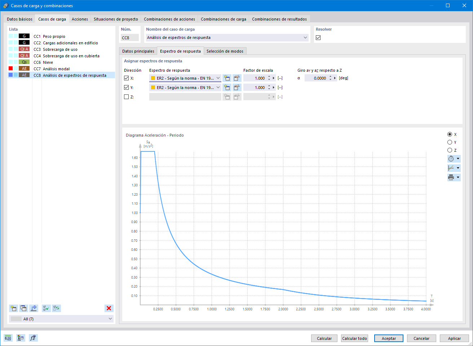Open Situaciones de proyecto tab
Viewport: 473px width, 346px height.
click(x=116, y=19)
